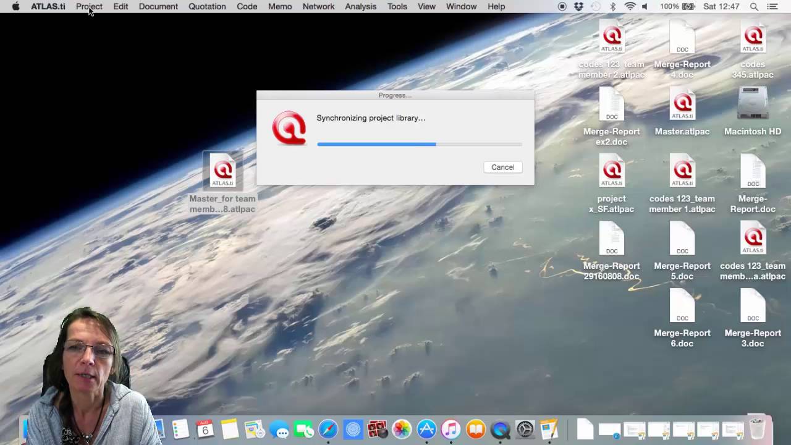Open Photos app in the Dock
Viewport: 791px width, 445px height.
click(x=402, y=429)
